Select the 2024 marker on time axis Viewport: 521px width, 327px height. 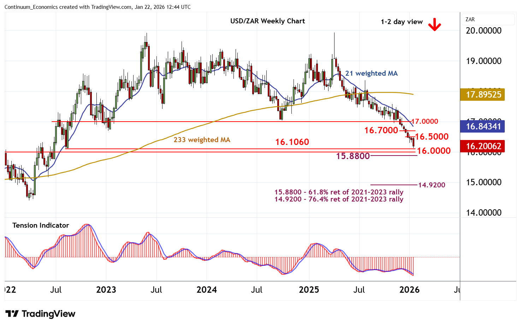(x=207, y=290)
